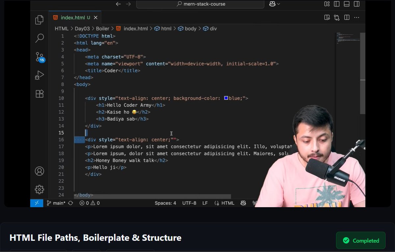Open the Copilot dropdown chevron in title bar
Viewport: 395px width, 252px height.
[278, 4]
